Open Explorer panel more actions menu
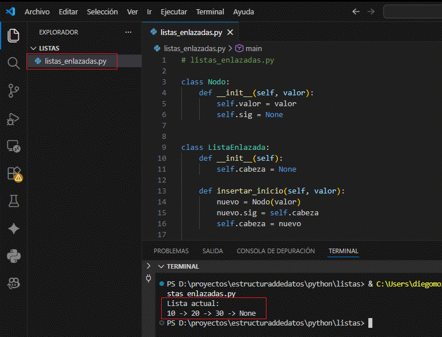The width and height of the screenshot is (442, 337). 128,32
